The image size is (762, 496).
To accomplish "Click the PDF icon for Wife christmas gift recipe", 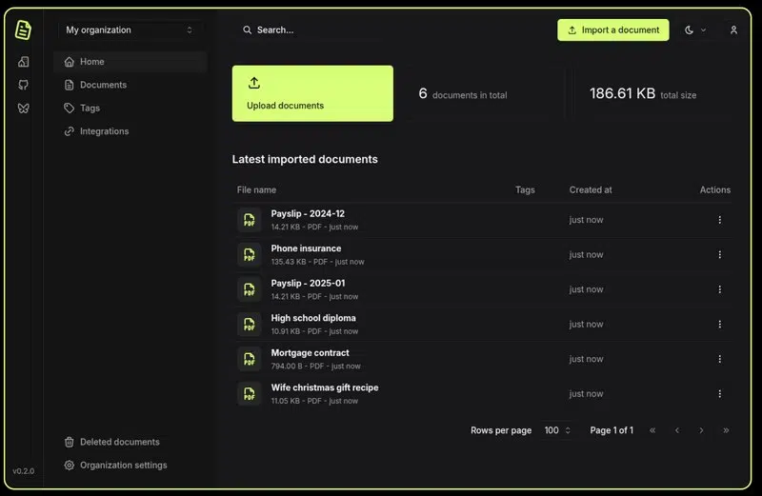I will pyautogui.click(x=250, y=394).
